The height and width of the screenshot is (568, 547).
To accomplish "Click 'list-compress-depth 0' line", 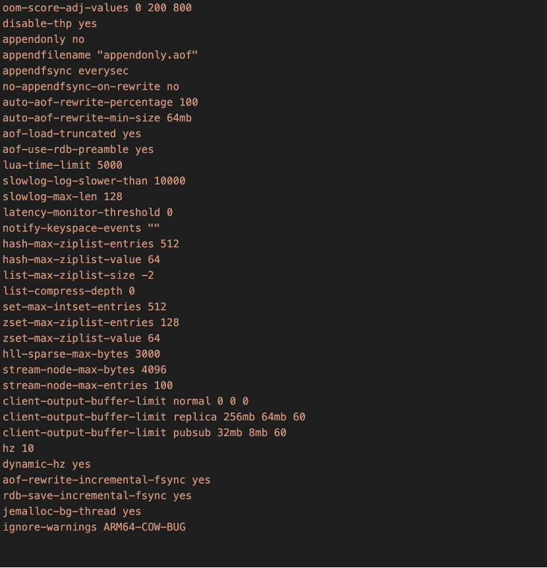I will pyautogui.click(x=69, y=291).
